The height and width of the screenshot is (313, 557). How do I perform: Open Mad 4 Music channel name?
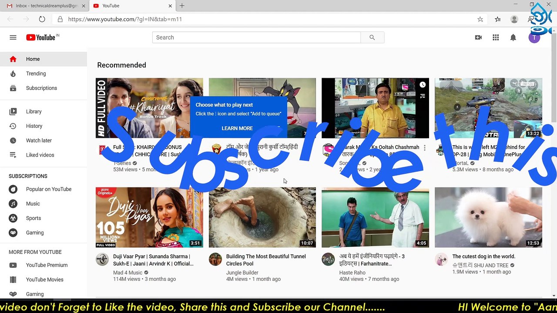click(128, 273)
